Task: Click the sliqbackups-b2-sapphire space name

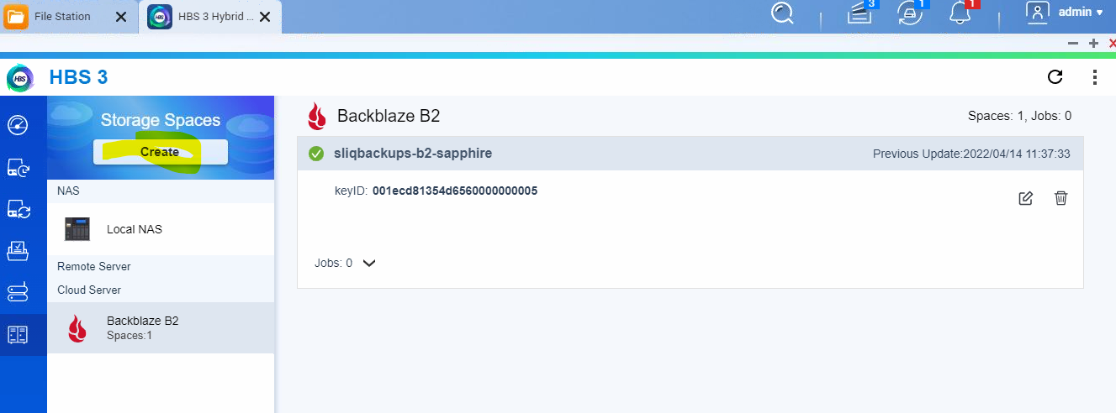Action: tap(413, 154)
